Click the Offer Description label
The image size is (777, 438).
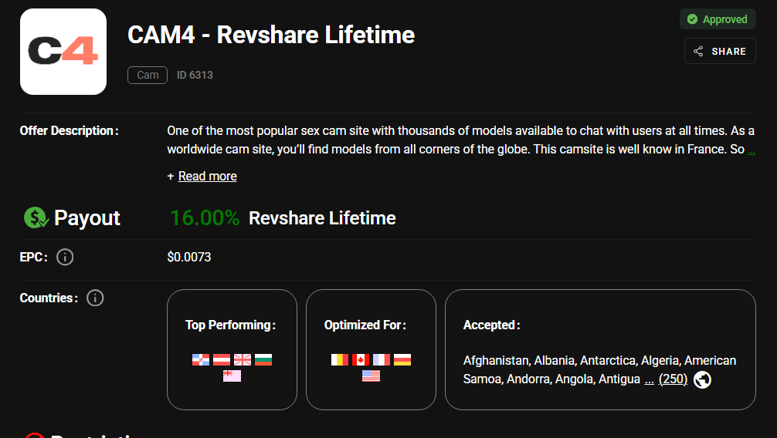tap(69, 131)
